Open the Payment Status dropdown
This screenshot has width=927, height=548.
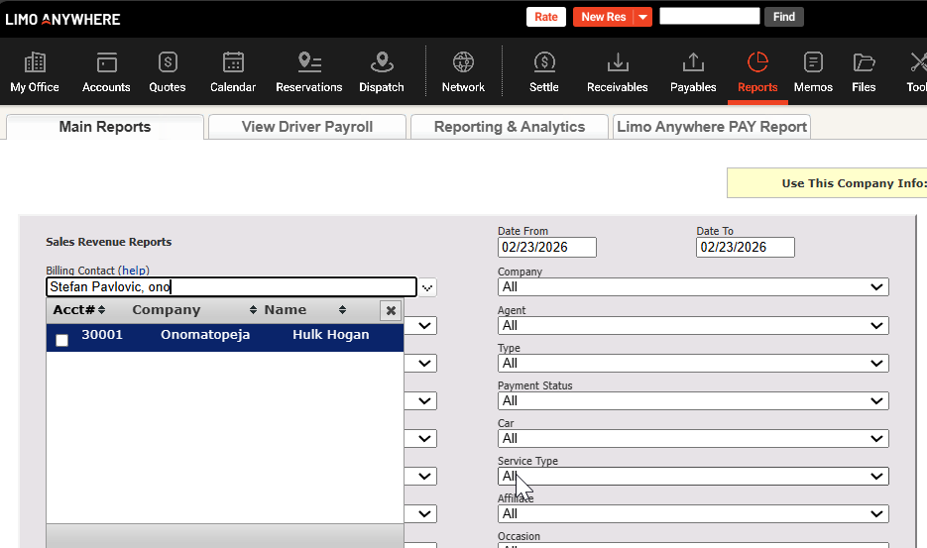pos(692,401)
